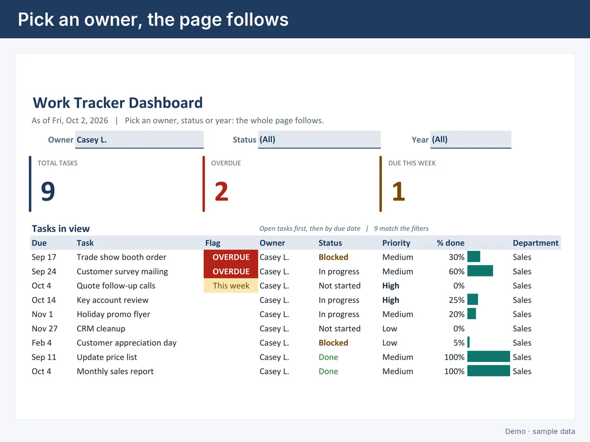
Task: Click Done status for Monthly sales report
Action: click(328, 371)
